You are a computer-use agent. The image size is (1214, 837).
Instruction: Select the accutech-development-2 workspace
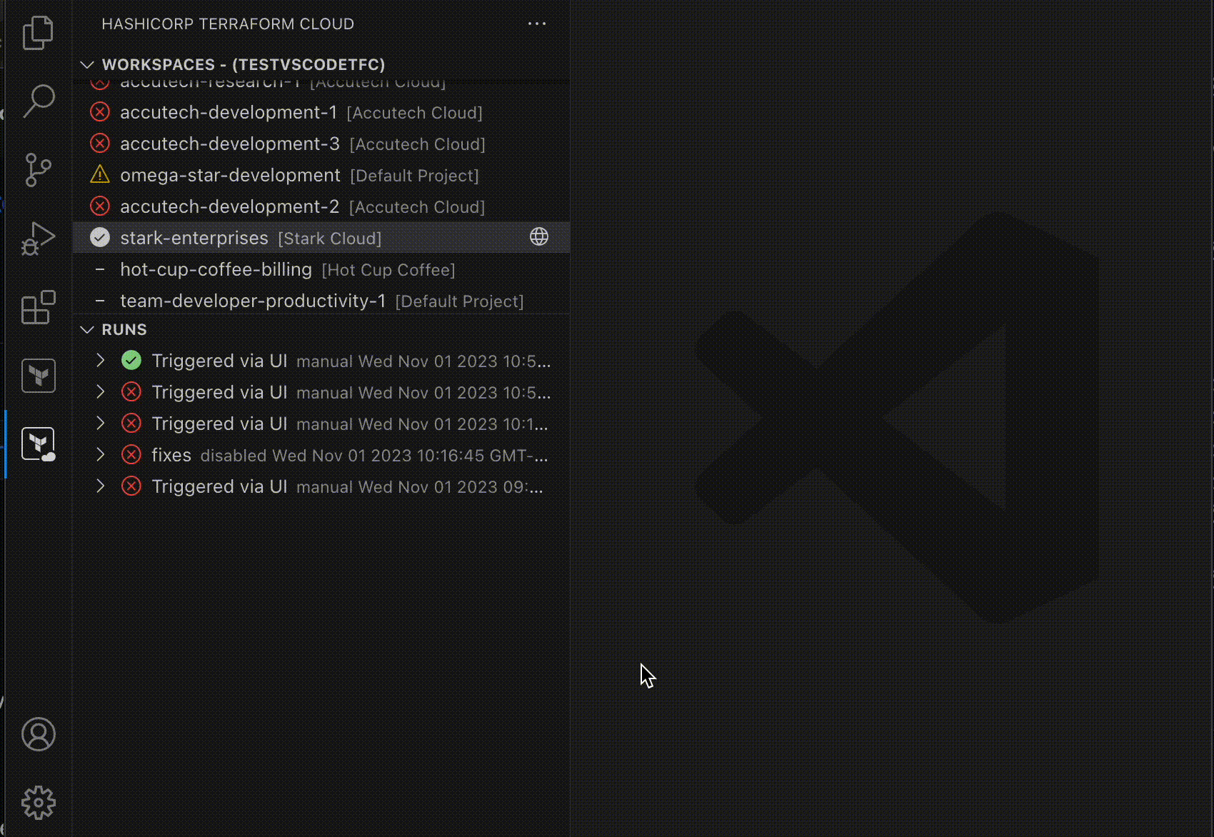pyautogui.click(x=322, y=206)
